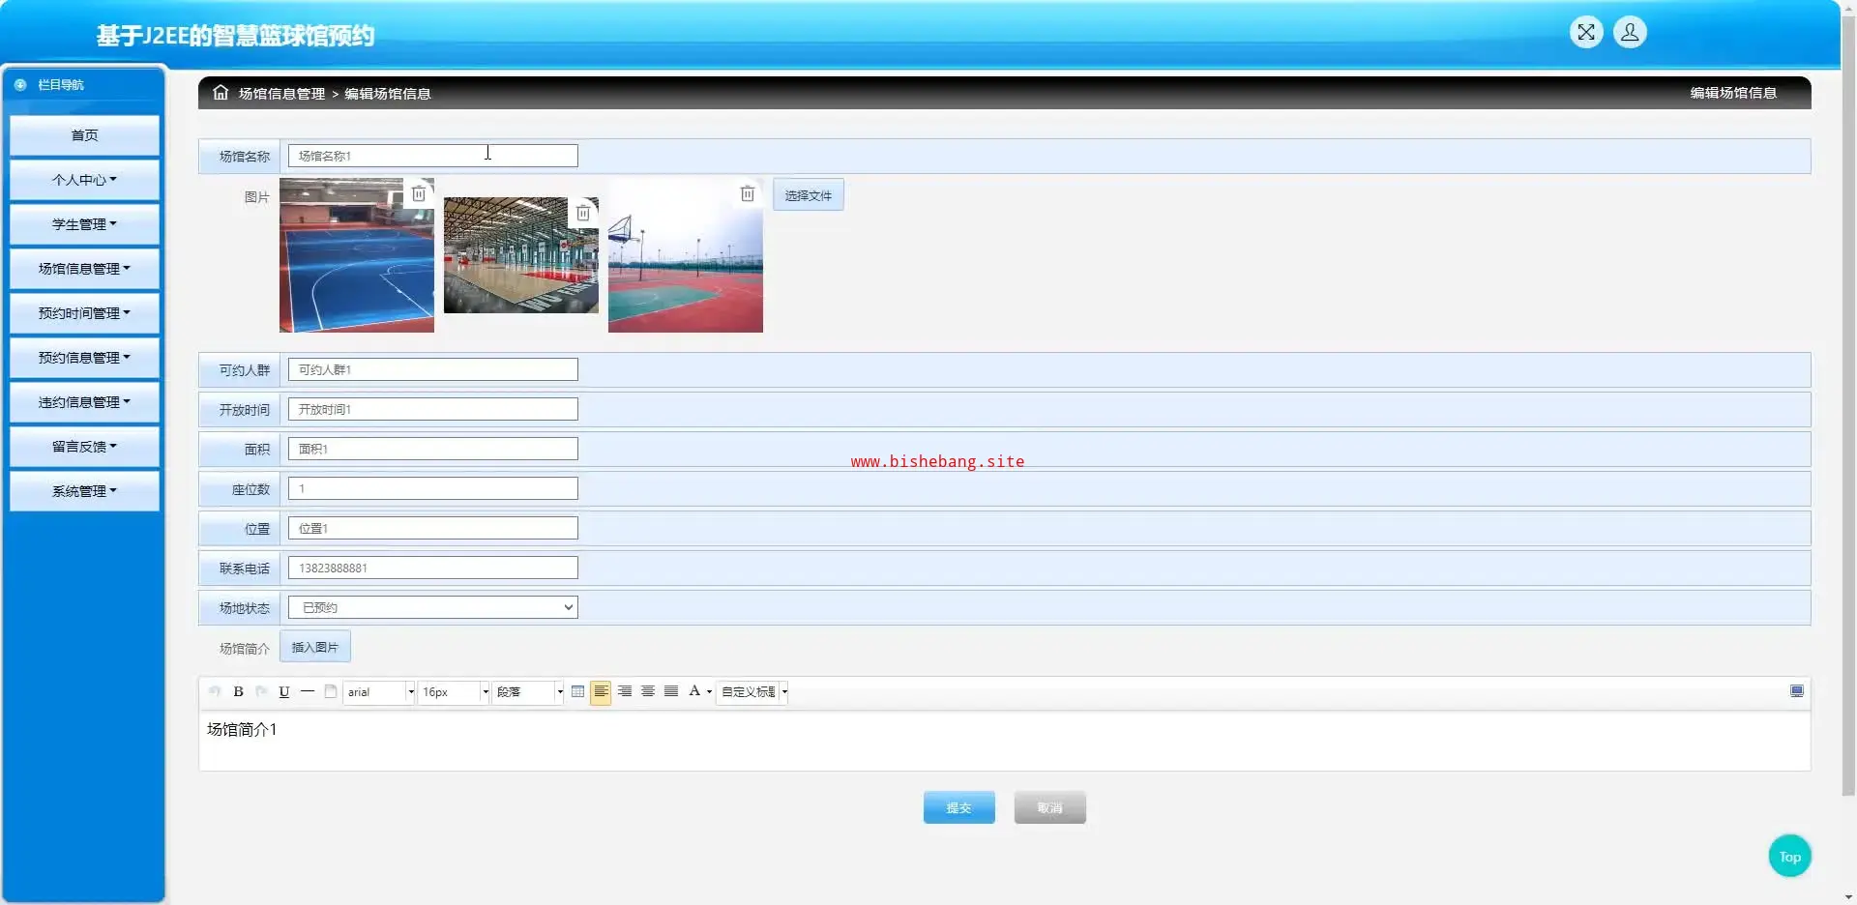The image size is (1857, 905).
Task: Open the font family arial dropdown
Action: [x=379, y=692]
